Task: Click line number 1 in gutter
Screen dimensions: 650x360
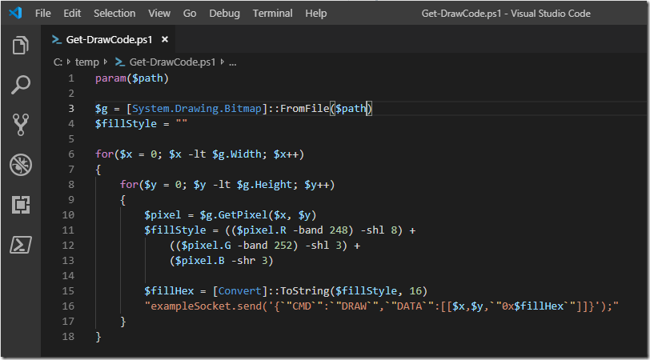Action: click(71, 78)
